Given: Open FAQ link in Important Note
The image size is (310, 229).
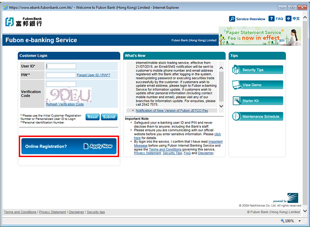Looking at the screenshot, I should (x=187, y=153).
